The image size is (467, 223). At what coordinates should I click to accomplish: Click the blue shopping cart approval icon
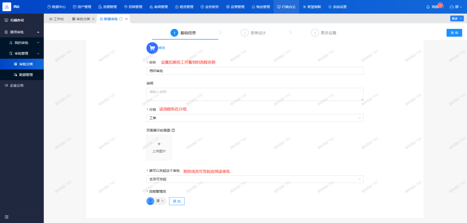[x=152, y=48]
